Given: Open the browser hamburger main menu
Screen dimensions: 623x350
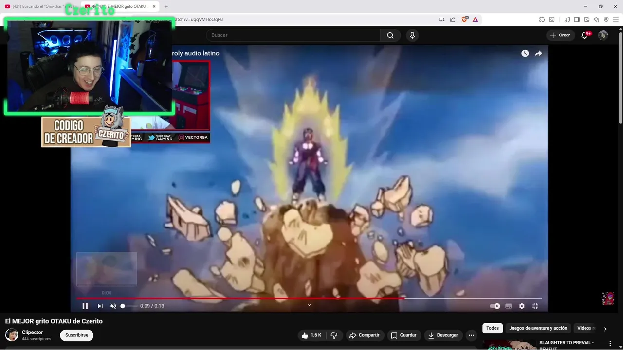Looking at the screenshot, I should (x=616, y=19).
